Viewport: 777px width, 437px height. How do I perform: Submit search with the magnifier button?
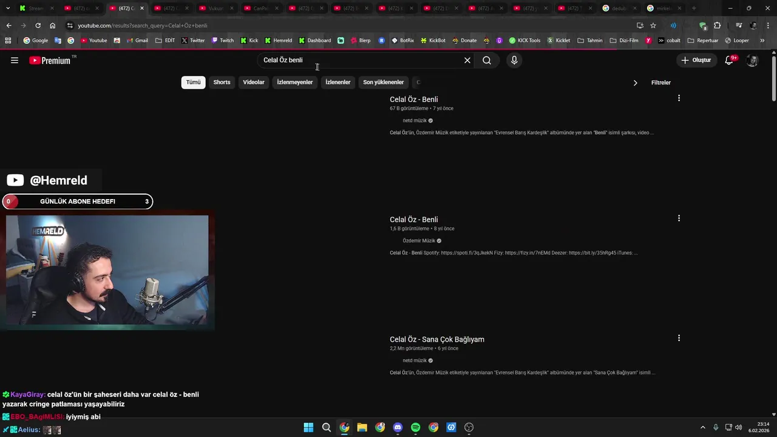pos(487,60)
